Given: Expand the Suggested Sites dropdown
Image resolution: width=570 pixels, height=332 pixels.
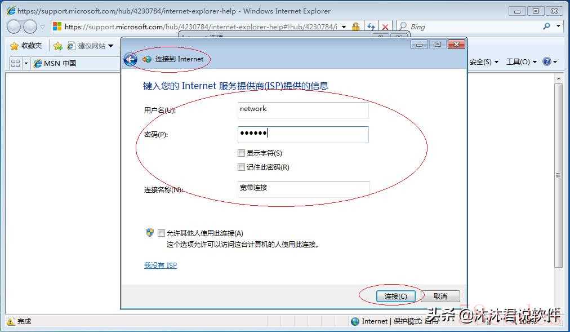Looking at the screenshot, I should coord(110,46).
